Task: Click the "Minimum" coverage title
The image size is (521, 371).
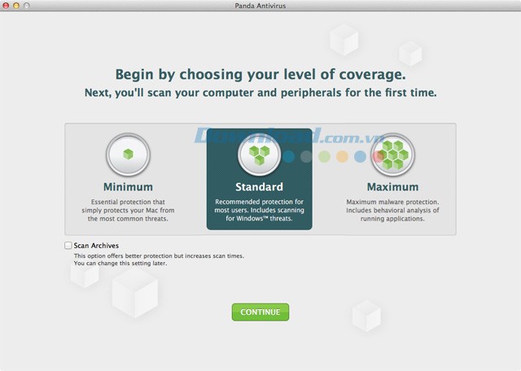Action: [127, 187]
